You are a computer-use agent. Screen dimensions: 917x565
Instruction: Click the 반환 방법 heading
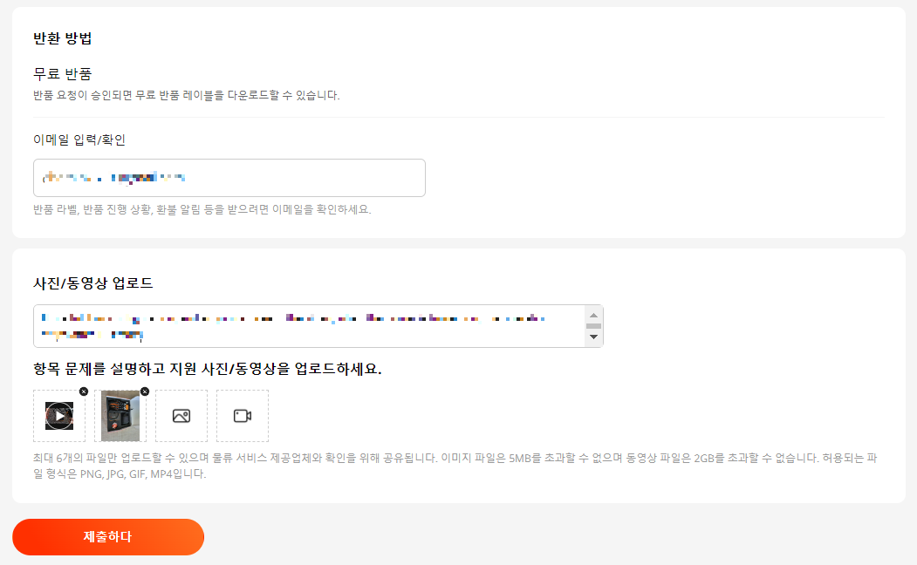tap(63, 38)
